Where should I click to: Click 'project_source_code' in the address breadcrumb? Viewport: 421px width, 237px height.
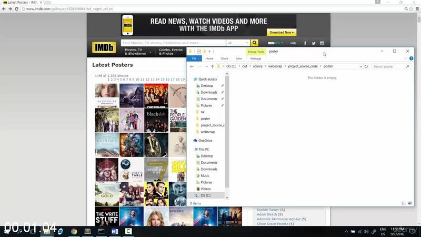[303, 66]
